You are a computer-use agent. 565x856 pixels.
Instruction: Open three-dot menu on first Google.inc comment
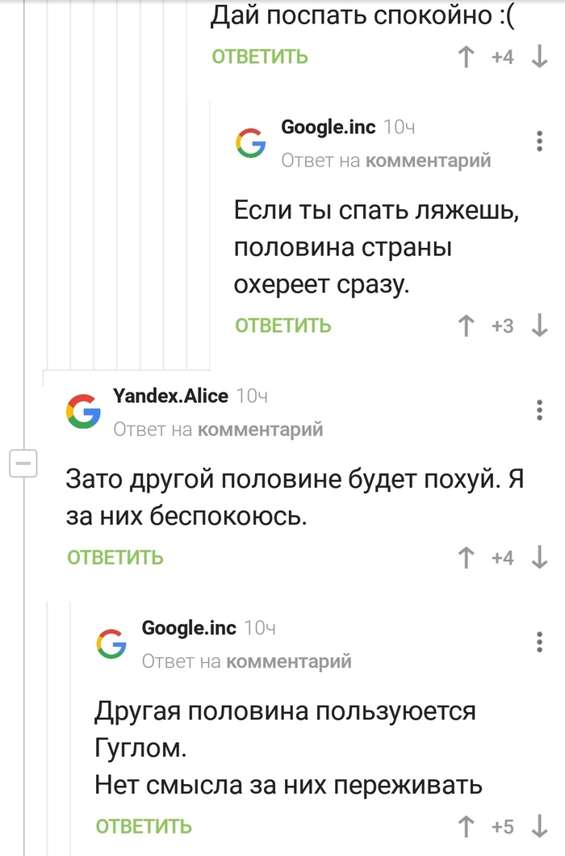coord(539,141)
